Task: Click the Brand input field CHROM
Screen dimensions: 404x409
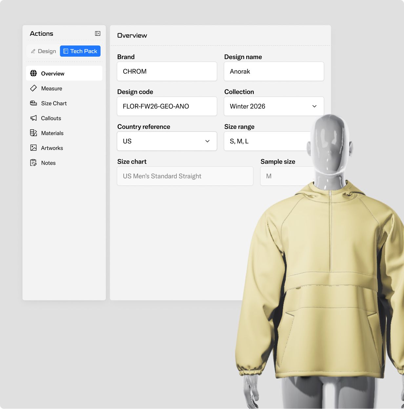Action: tap(167, 72)
